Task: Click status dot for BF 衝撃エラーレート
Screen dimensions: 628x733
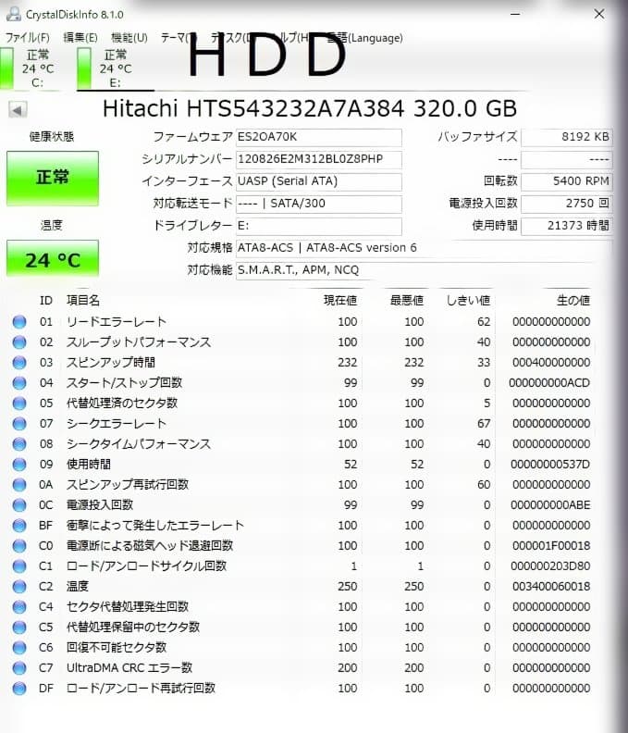Action: coord(19,526)
